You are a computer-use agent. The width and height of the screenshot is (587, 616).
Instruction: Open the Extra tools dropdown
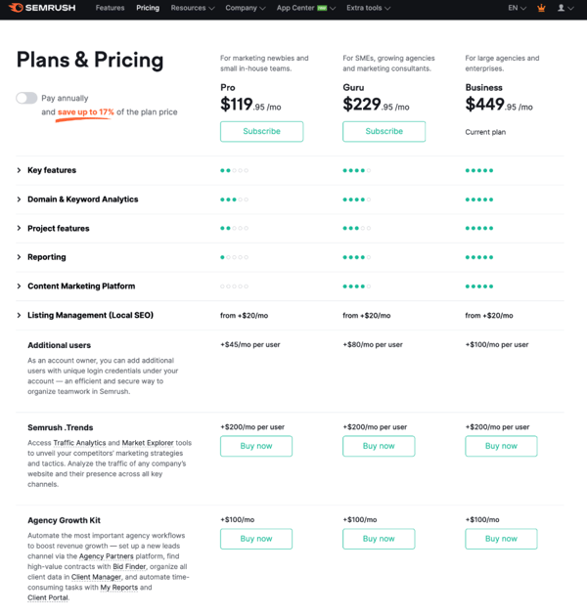368,8
